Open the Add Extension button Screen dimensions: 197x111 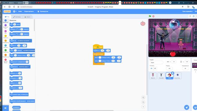coord(6,108)
